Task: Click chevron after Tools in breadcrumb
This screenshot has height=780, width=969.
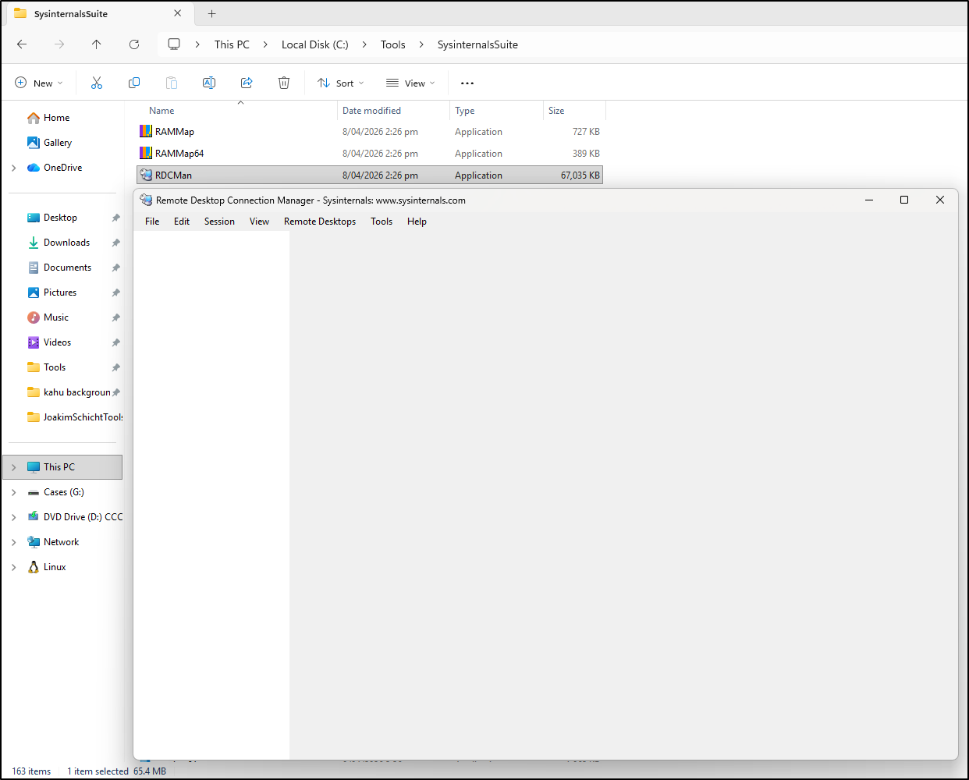Action: pos(421,44)
